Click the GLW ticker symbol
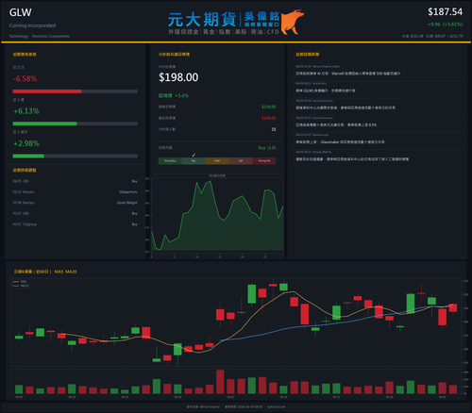472x413 pixels. pos(20,12)
